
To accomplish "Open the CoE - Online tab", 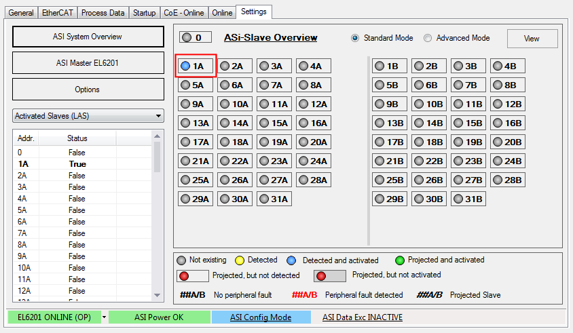I will 184,13.
